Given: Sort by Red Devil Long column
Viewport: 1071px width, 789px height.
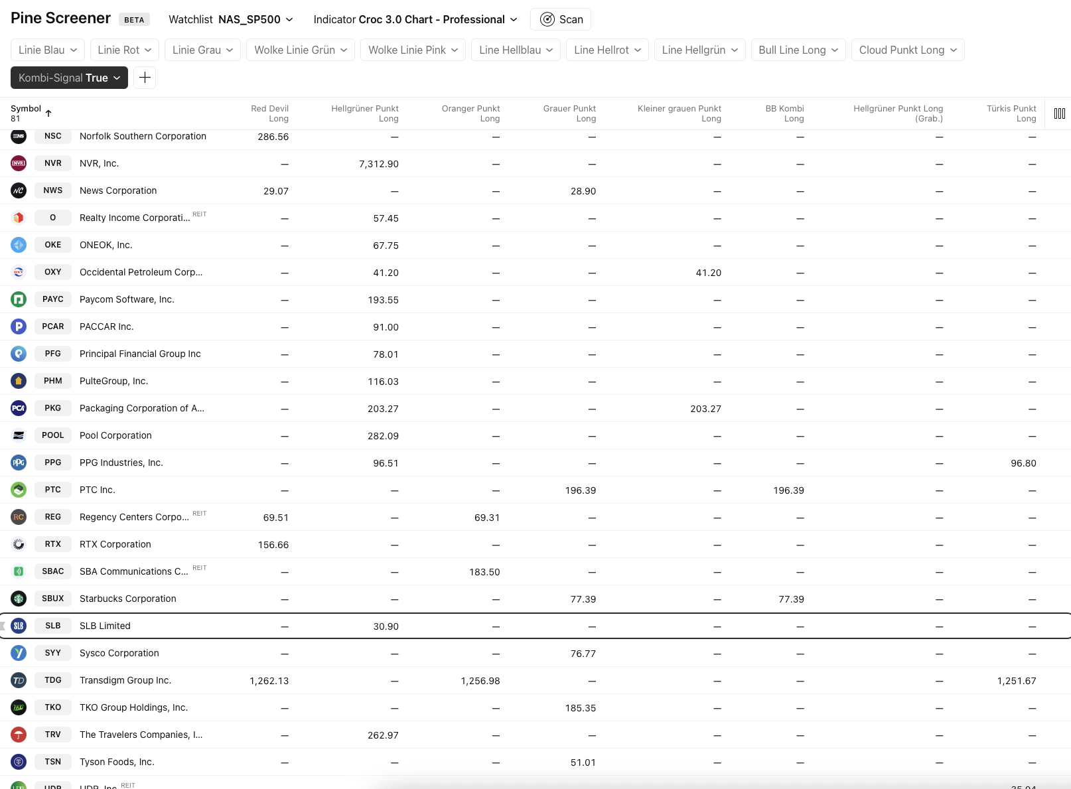Looking at the screenshot, I should pos(269,113).
